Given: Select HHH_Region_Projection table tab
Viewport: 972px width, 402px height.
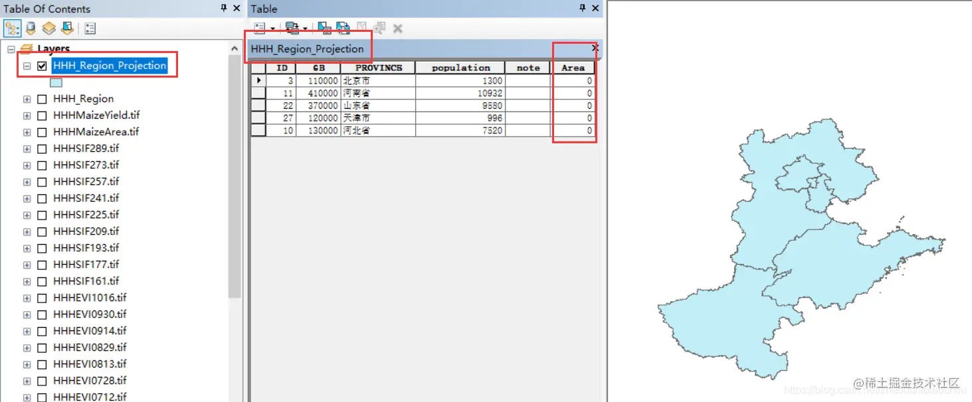Looking at the screenshot, I should tap(307, 49).
